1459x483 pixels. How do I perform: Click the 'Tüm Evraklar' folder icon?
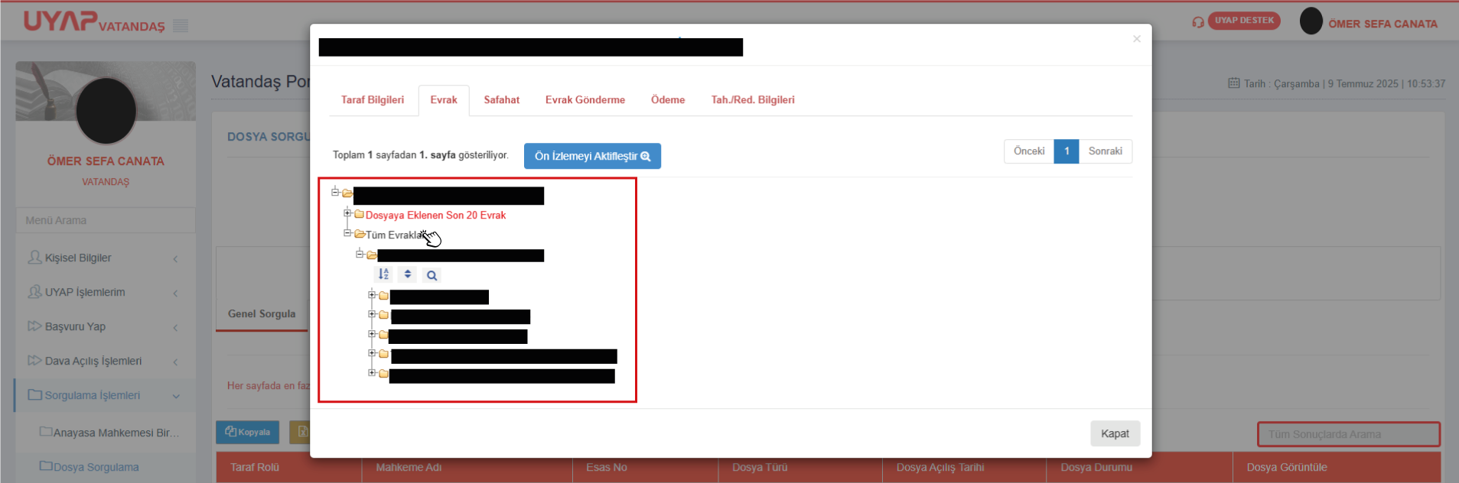tap(360, 234)
